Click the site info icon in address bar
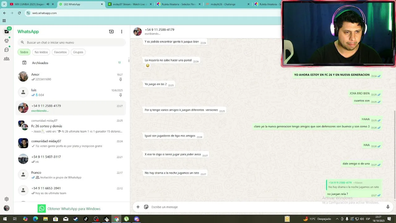The height and width of the screenshot is (223, 396). click(28, 13)
